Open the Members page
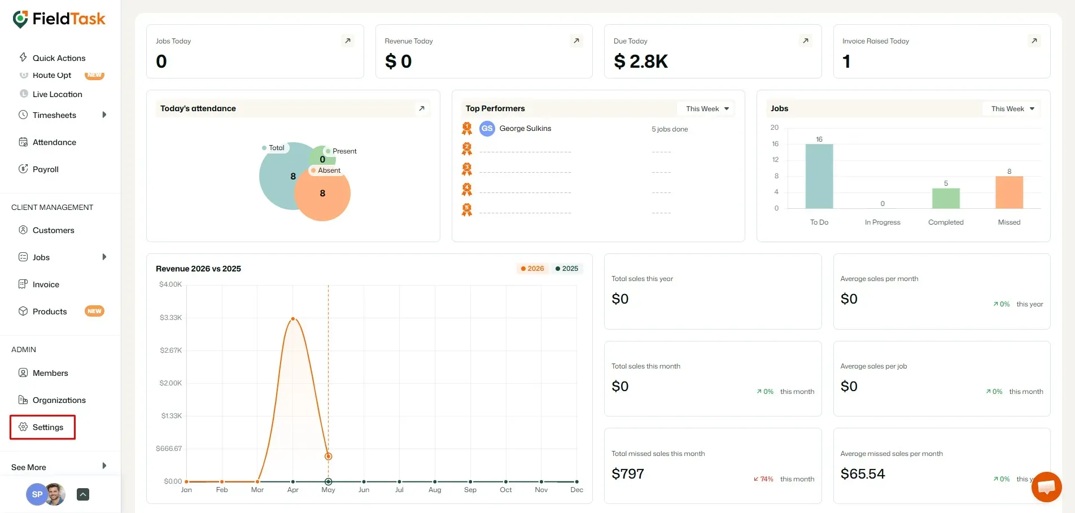This screenshot has width=1075, height=513. tap(50, 373)
